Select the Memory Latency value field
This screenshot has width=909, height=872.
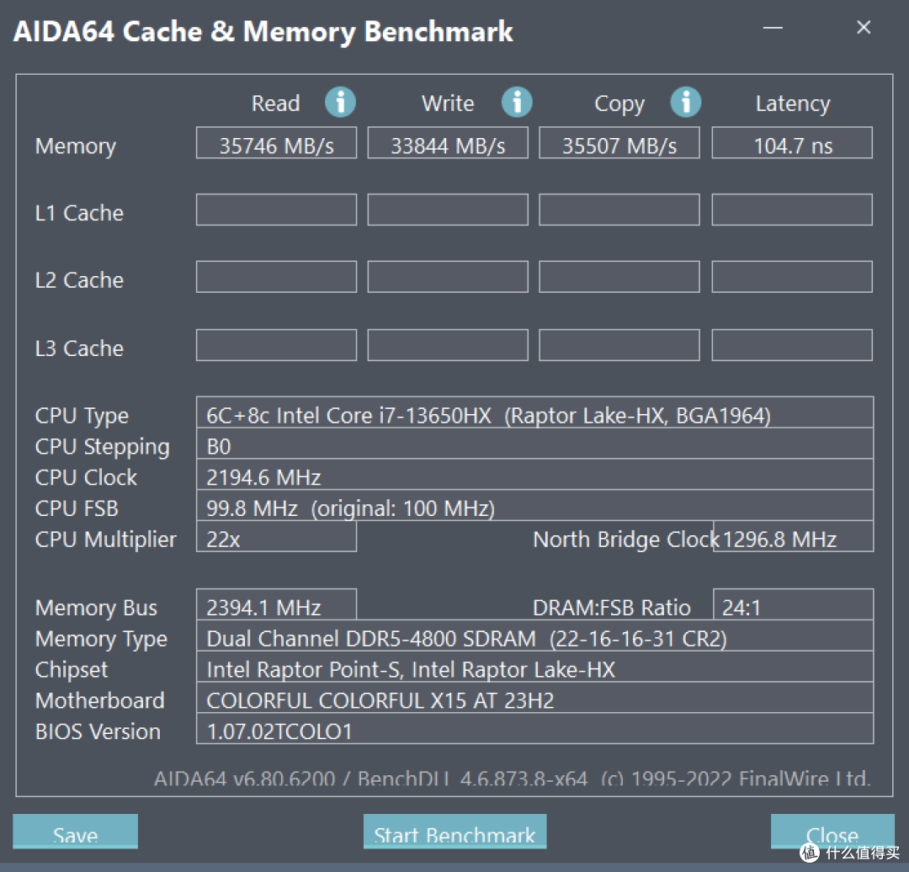point(793,142)
